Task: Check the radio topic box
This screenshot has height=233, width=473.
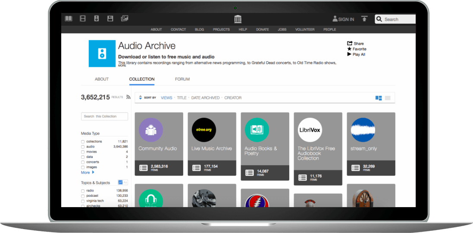Action: (83, 191)
